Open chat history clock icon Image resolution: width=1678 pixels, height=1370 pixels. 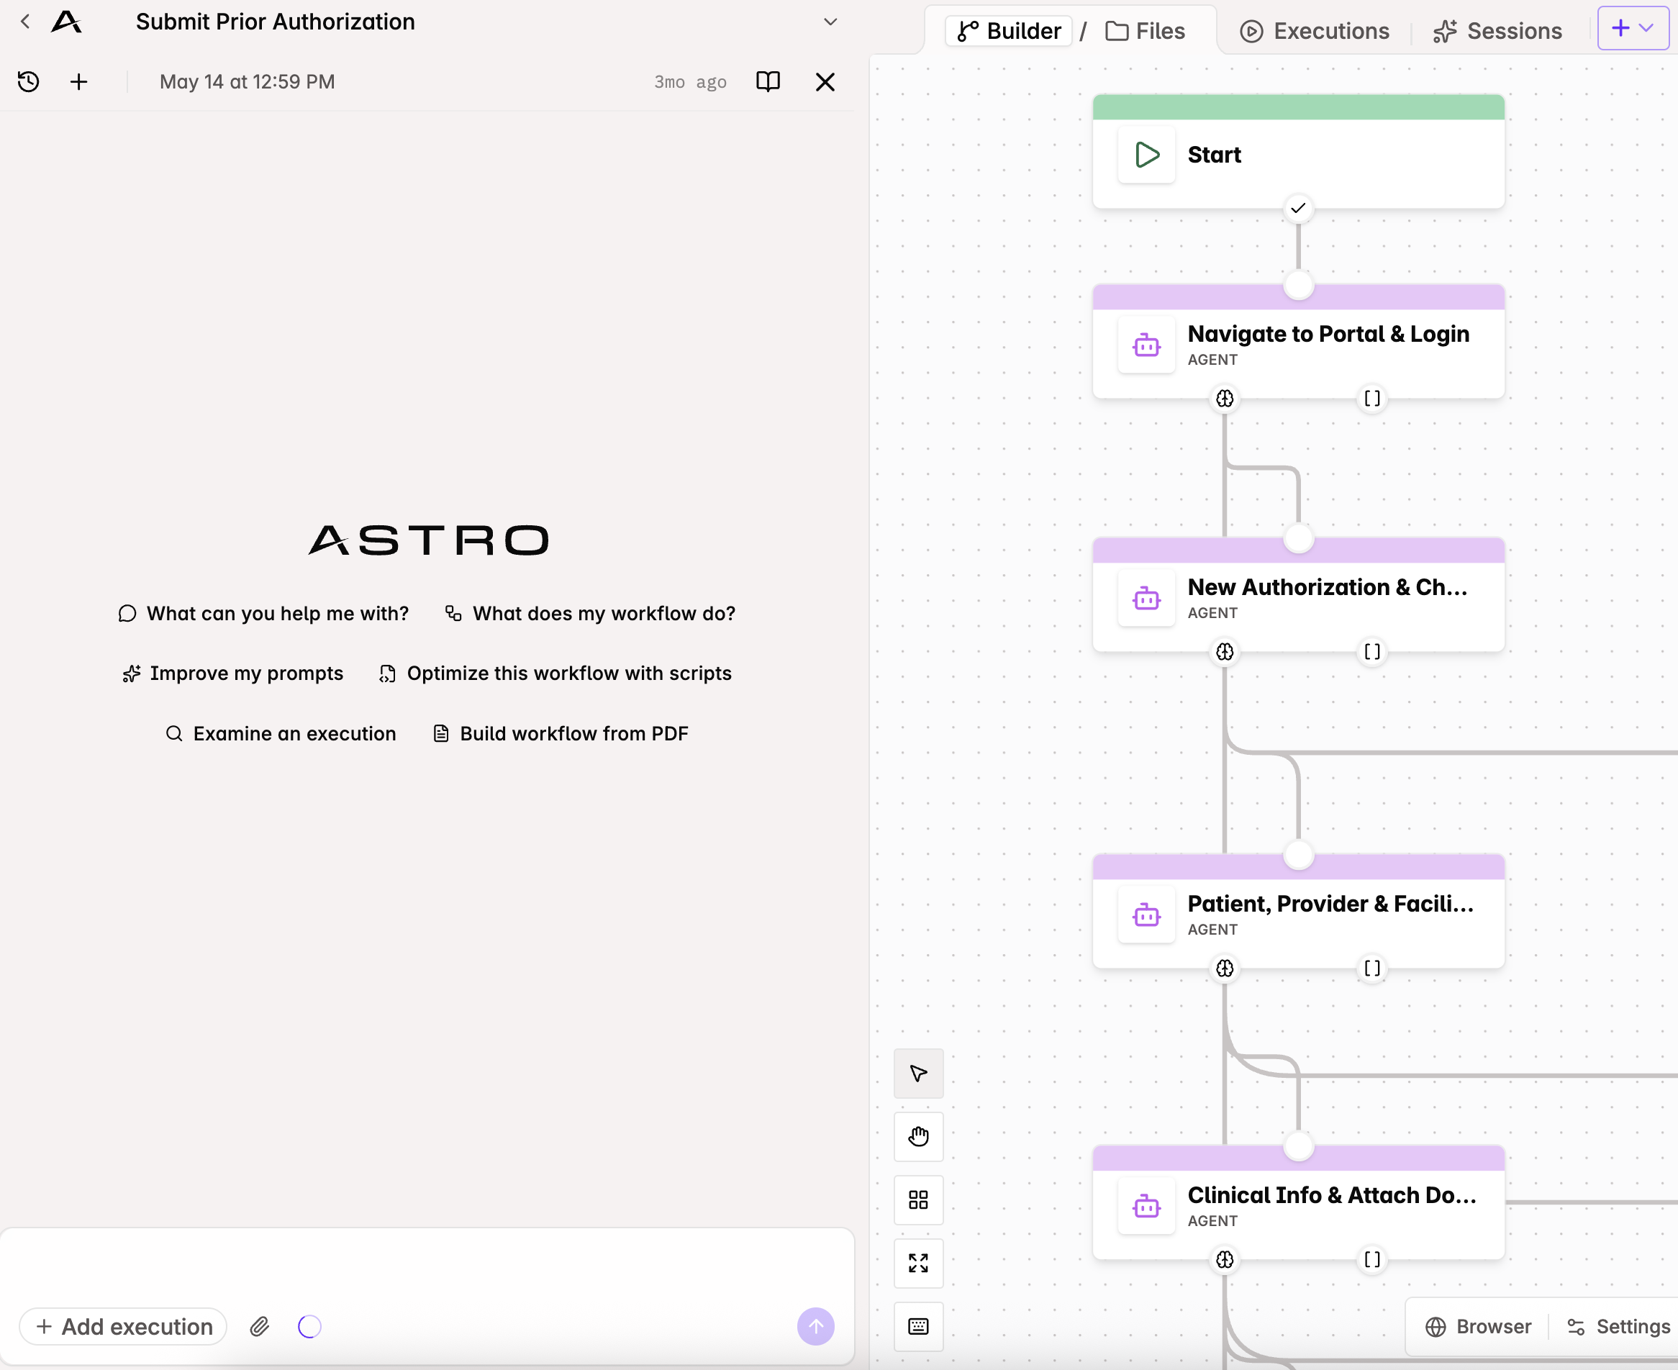[28, 81]
